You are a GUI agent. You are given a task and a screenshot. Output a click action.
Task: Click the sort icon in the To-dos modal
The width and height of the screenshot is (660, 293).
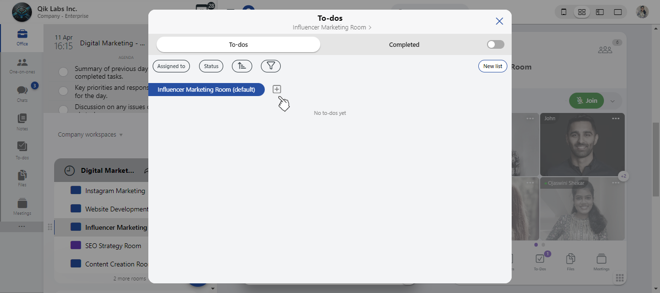pyautogui.click(x=242, y=66)
